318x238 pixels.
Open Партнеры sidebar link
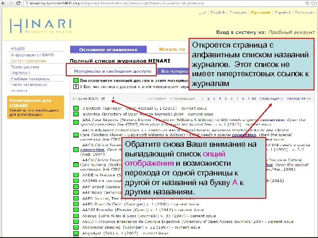(20, 73)
